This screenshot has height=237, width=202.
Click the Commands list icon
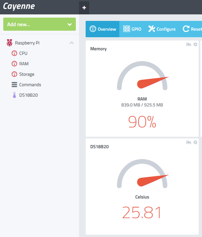[14, 85]
